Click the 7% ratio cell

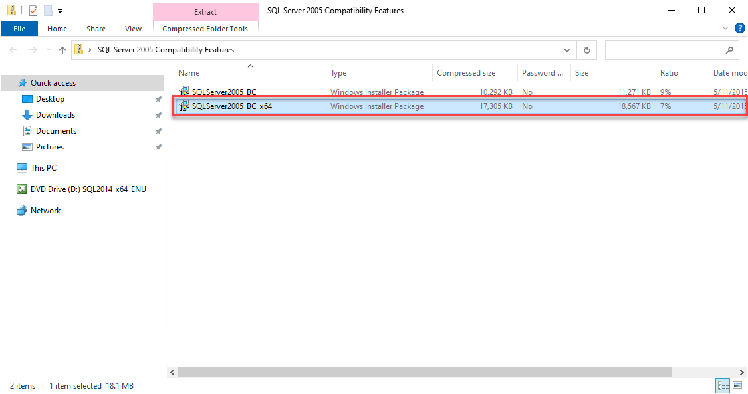[x=666, y=106]
